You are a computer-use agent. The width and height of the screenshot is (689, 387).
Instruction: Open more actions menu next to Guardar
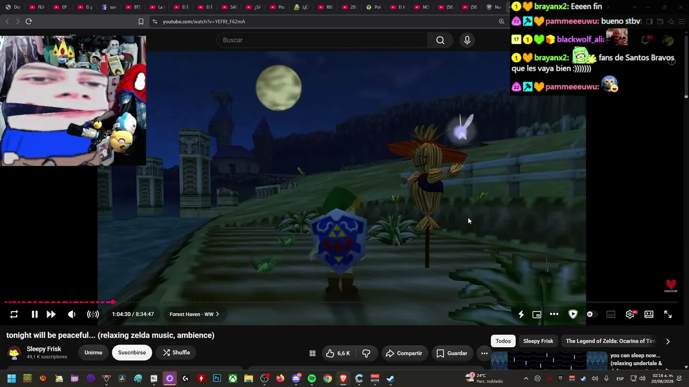point(484,353)
